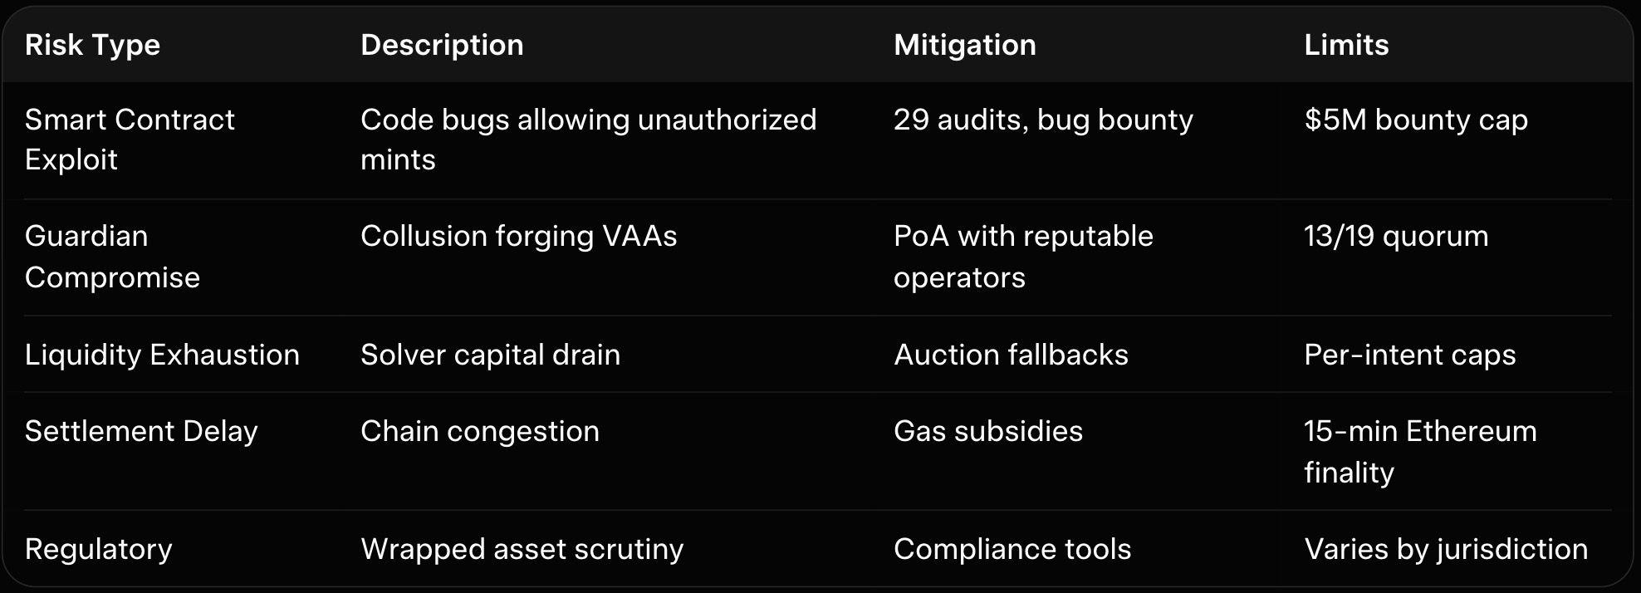Click the 'Per-intent caps' limit cell
Viewport: 1641px width, 593px height.
pos(1409,355)
